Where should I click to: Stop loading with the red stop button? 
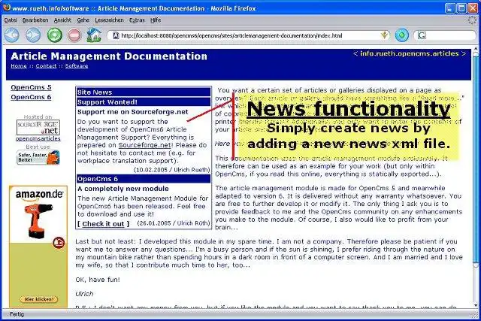(74, 35)
